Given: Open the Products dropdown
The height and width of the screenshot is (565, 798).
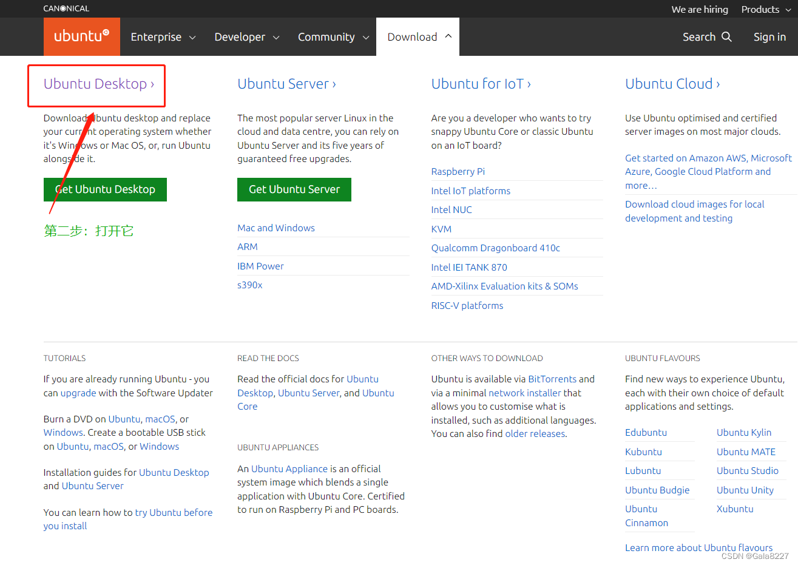Looking at the screenshot, I should click(x=766, y=9).
